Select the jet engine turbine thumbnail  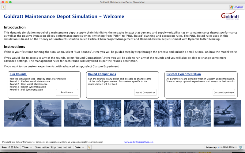(107, 113)
